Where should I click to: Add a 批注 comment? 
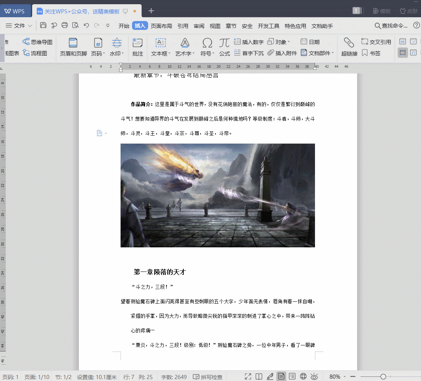click(x=137, y=47)
